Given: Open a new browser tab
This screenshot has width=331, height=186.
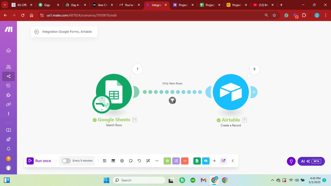Looking at the screenshot, I should tap(281, 5).
